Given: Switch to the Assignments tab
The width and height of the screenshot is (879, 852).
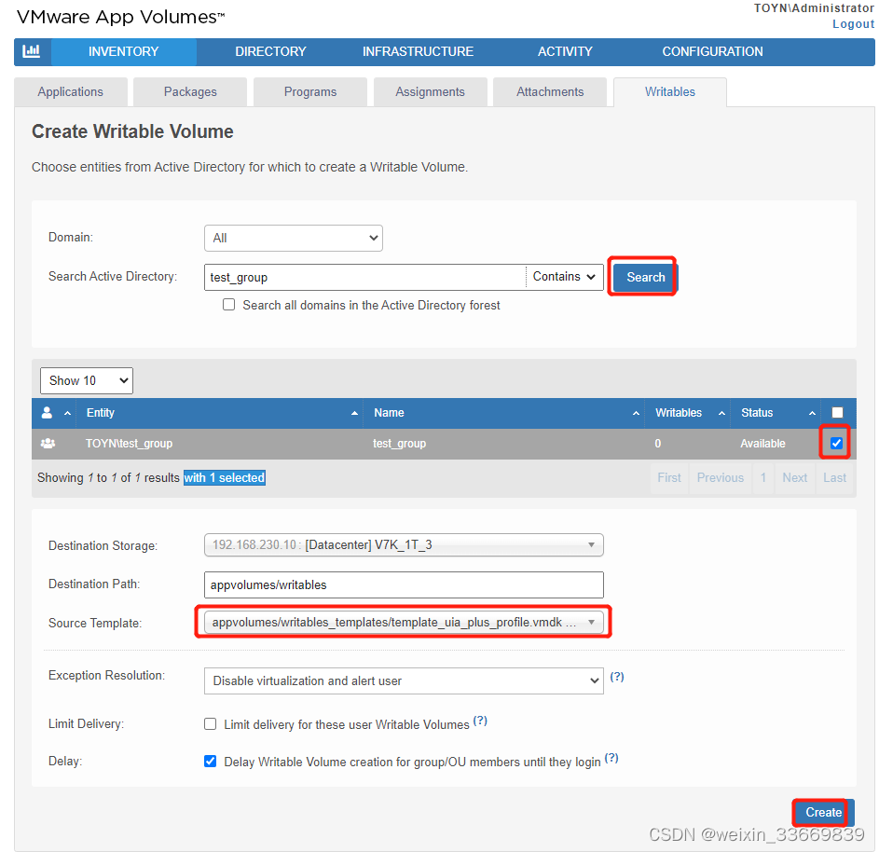Looking at the screenshot, I should pyautogui.click(x=430, y=92).
